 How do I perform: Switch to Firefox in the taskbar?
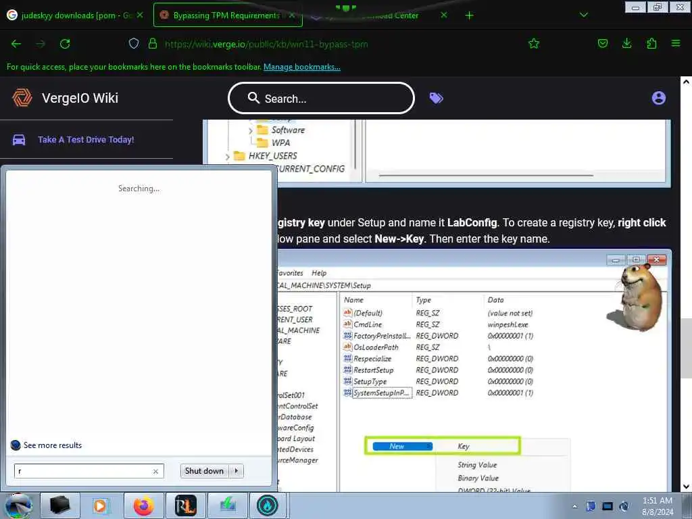point(143,505)
